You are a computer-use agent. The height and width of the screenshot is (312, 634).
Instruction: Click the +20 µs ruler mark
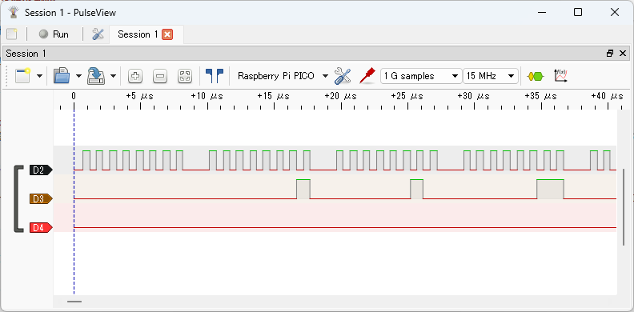point(341,96)
